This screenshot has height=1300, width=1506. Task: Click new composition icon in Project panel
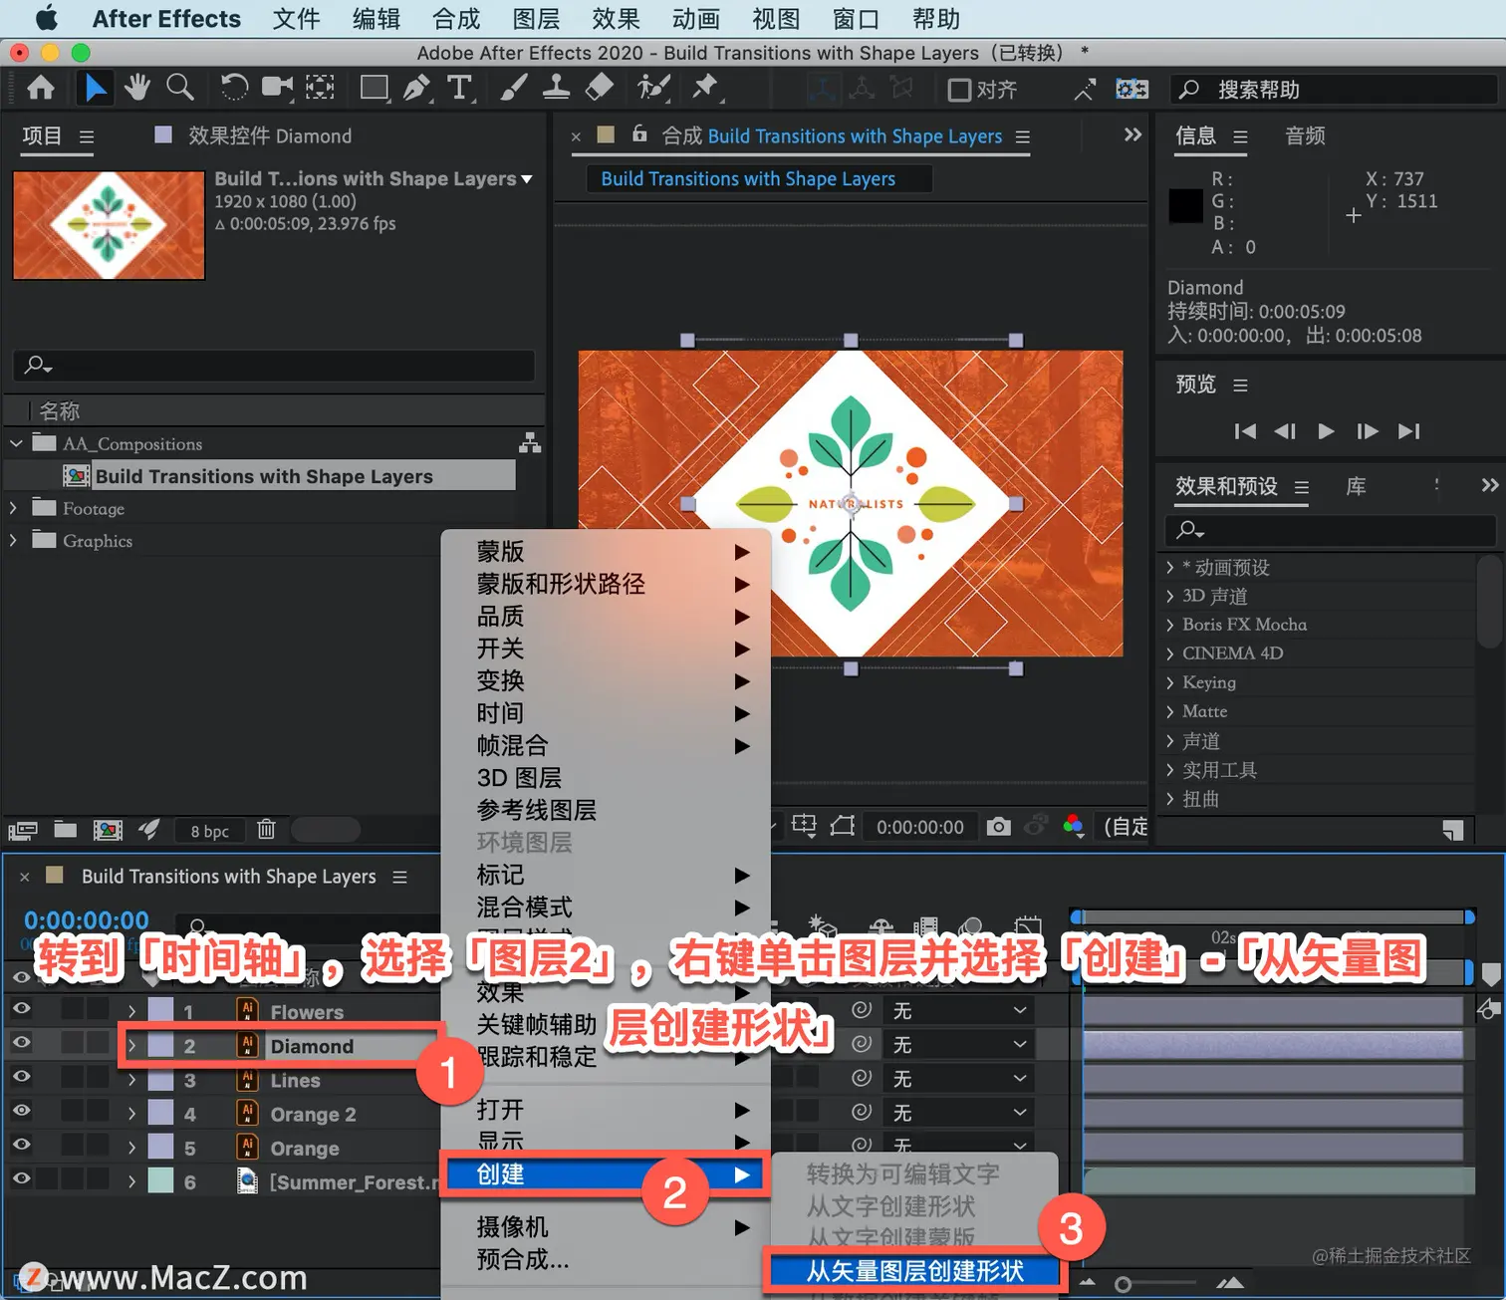point(108,829)
